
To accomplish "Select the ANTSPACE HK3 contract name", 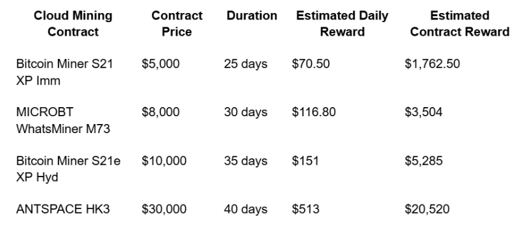I will tap(63, 209).
